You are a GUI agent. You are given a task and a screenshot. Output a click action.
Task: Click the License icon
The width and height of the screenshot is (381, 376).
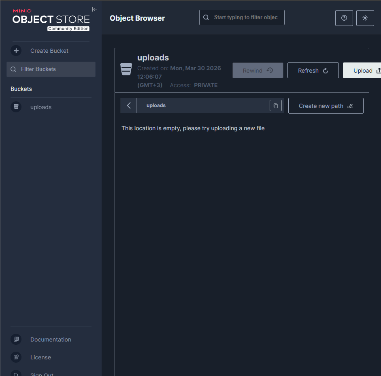tap(16, 357)
